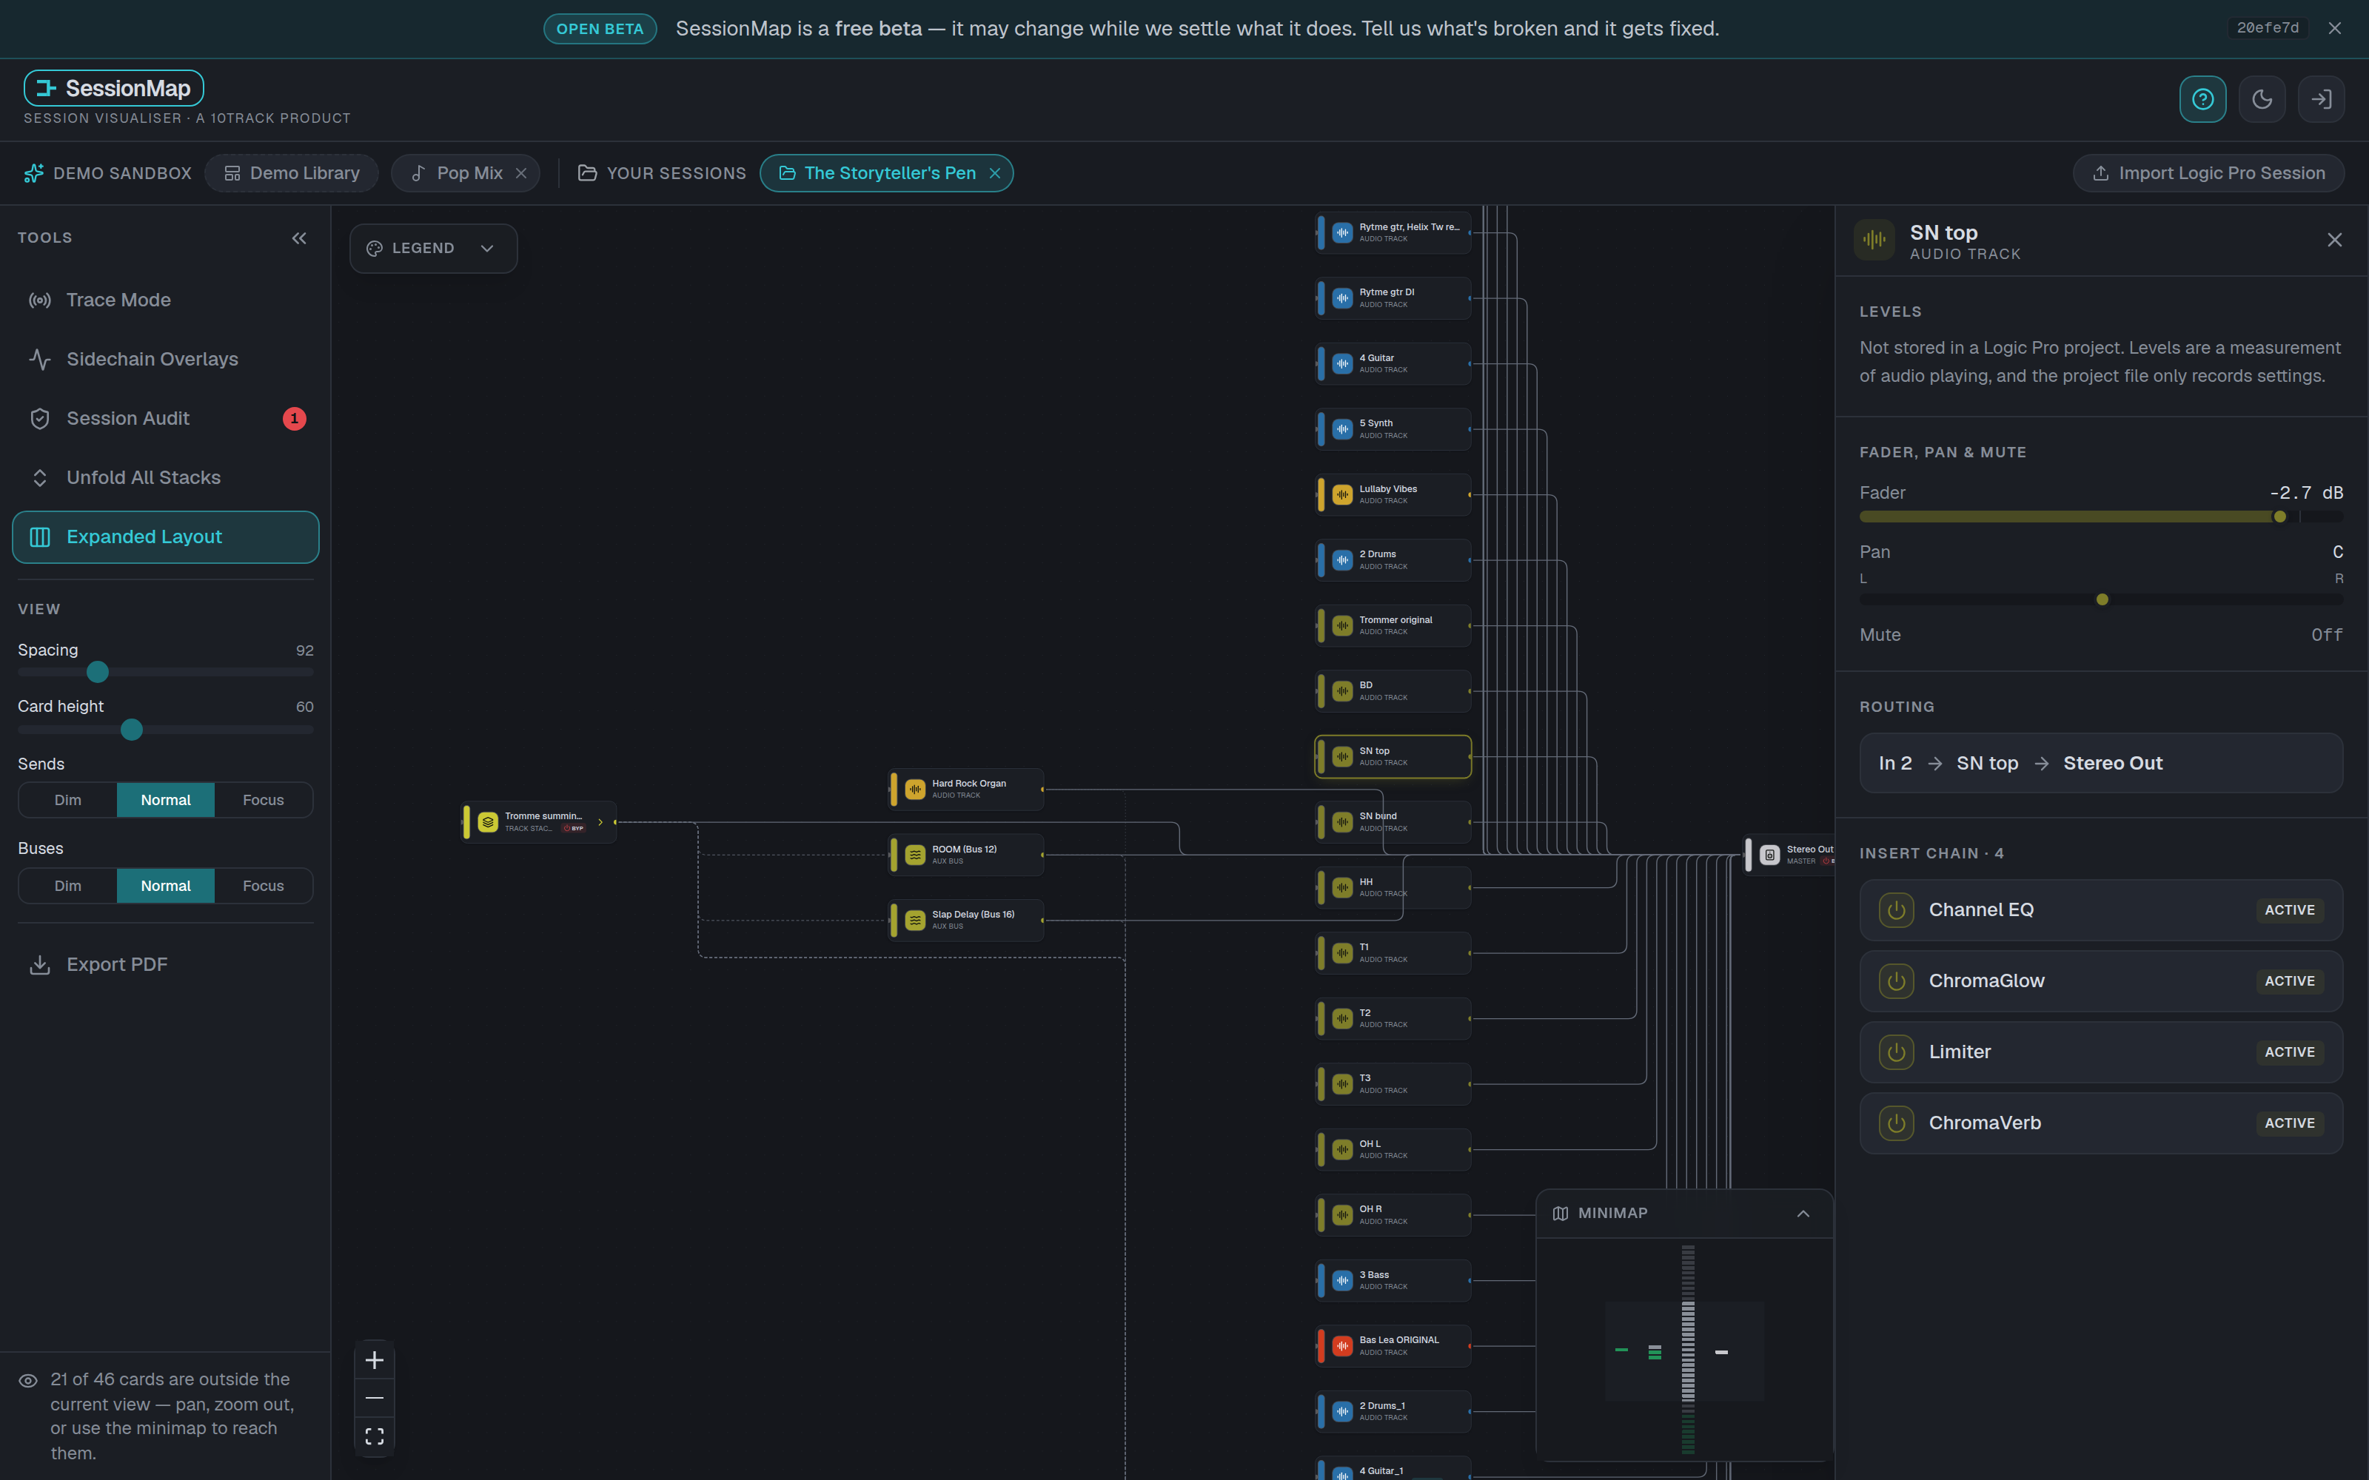2369x1480 pixels.
Task: Click the Pan slider knob
Action: point(2102,600)
